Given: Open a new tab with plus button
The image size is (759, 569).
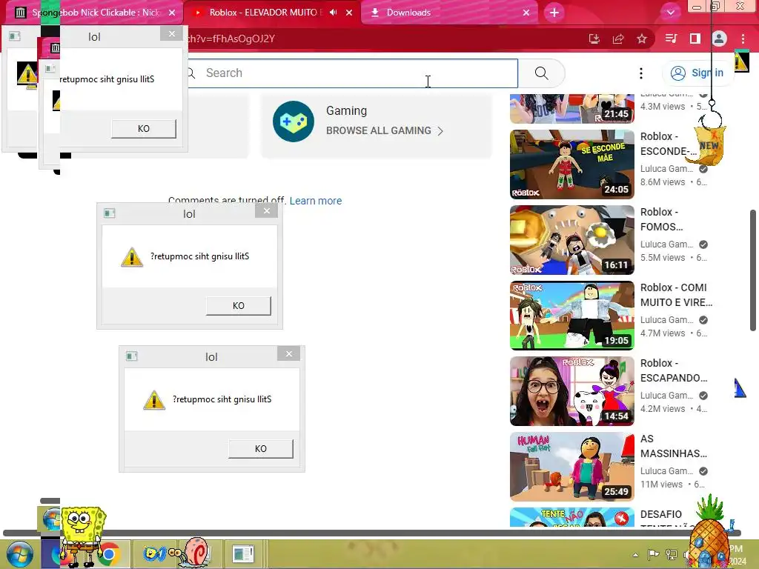Looking at the screenshot, I should (554, 13).
